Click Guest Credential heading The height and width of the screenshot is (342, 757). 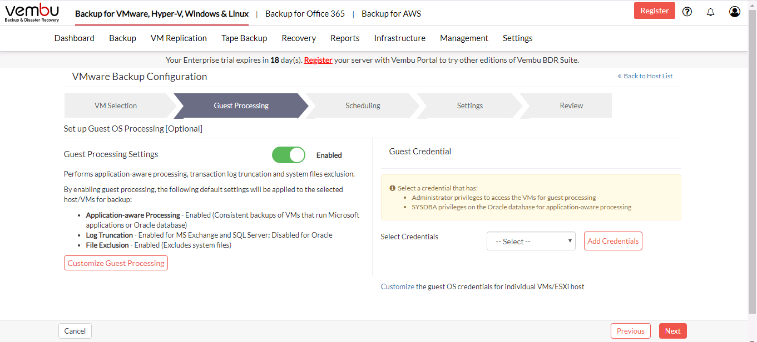[x=420, y=152]
